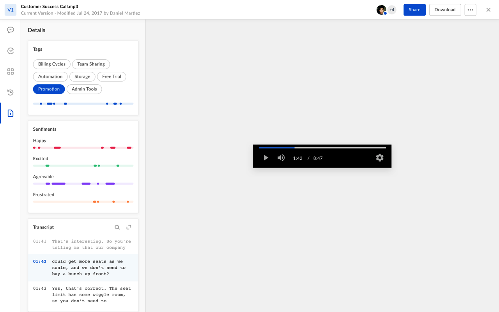The image size is (499, 312).
Task: Open the tasks checkmark sidebar icon
Action: (x=11, y=51)
